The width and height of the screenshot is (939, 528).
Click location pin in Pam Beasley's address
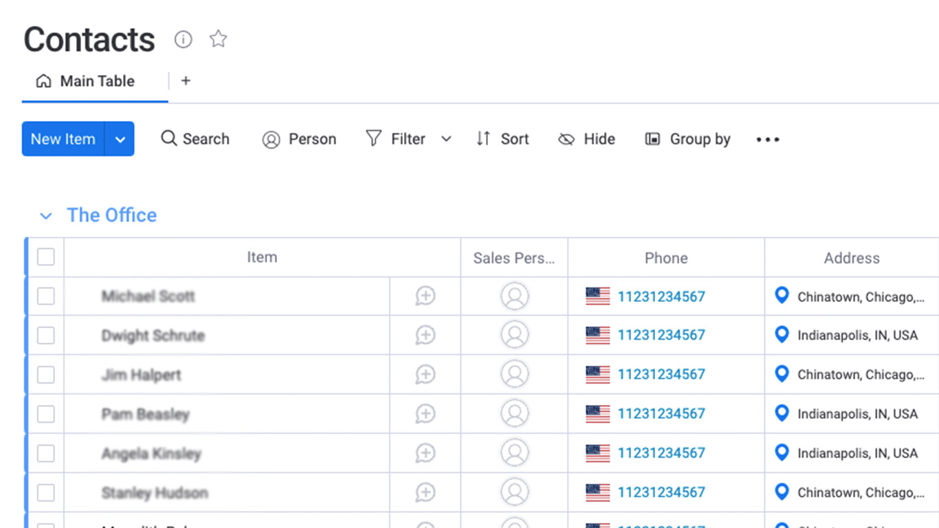click(x=782, y=413)
